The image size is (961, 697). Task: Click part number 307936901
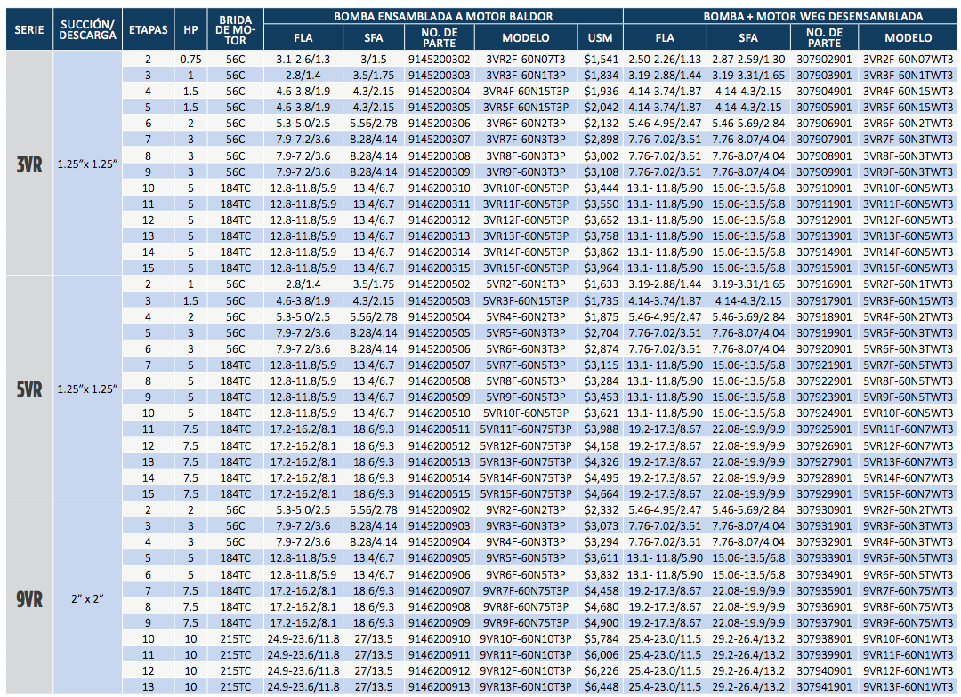[824, 606]
